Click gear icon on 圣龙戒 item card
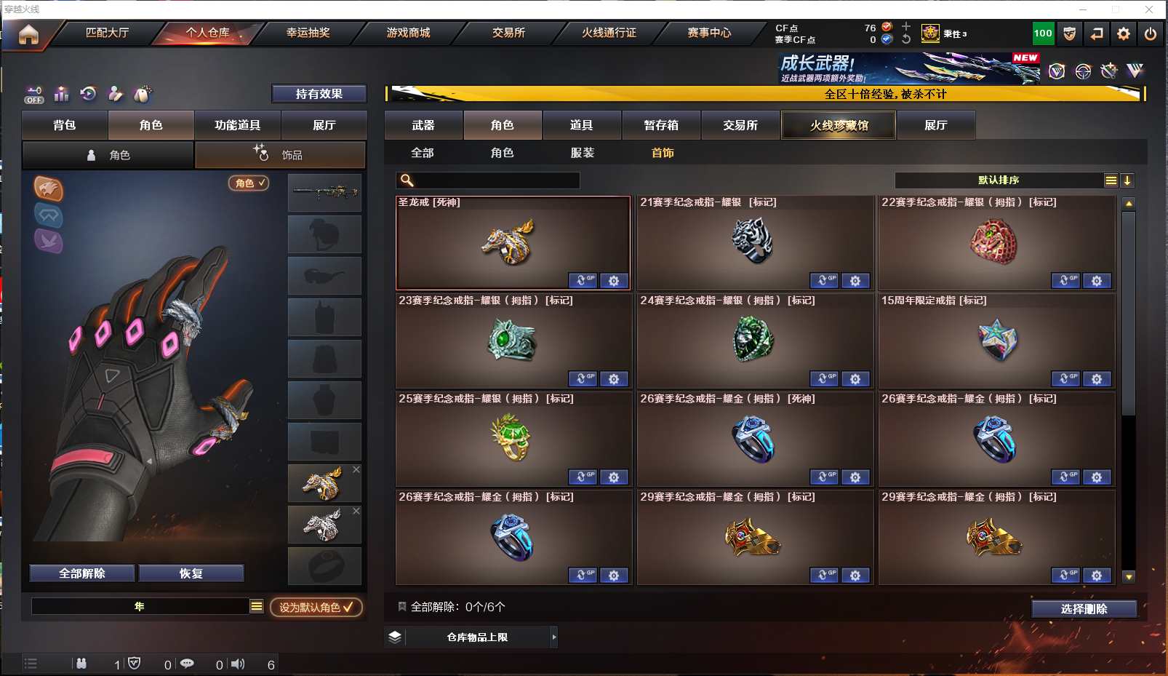Image resolution: width=1168 pixels, height=676 pixels. pos(614,281)
